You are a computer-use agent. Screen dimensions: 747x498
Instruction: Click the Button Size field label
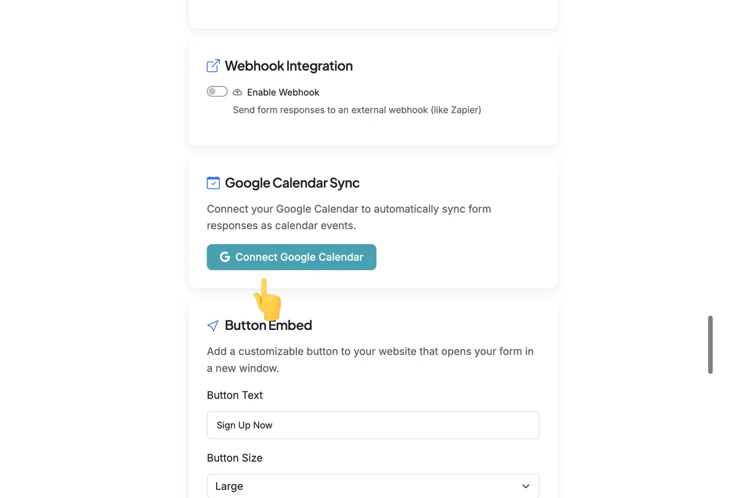(x=235, y=458)
